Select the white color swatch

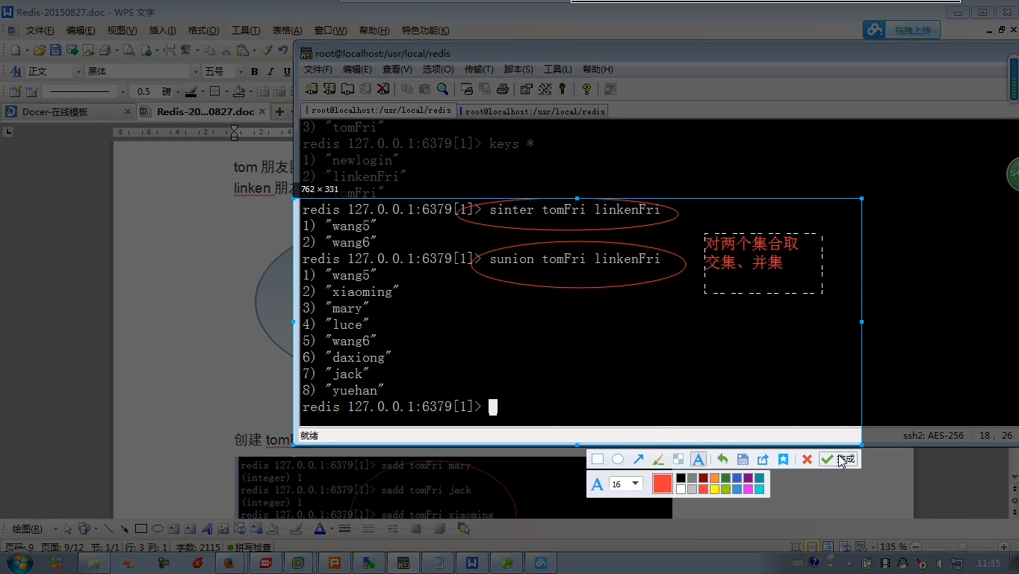(681, 490)
